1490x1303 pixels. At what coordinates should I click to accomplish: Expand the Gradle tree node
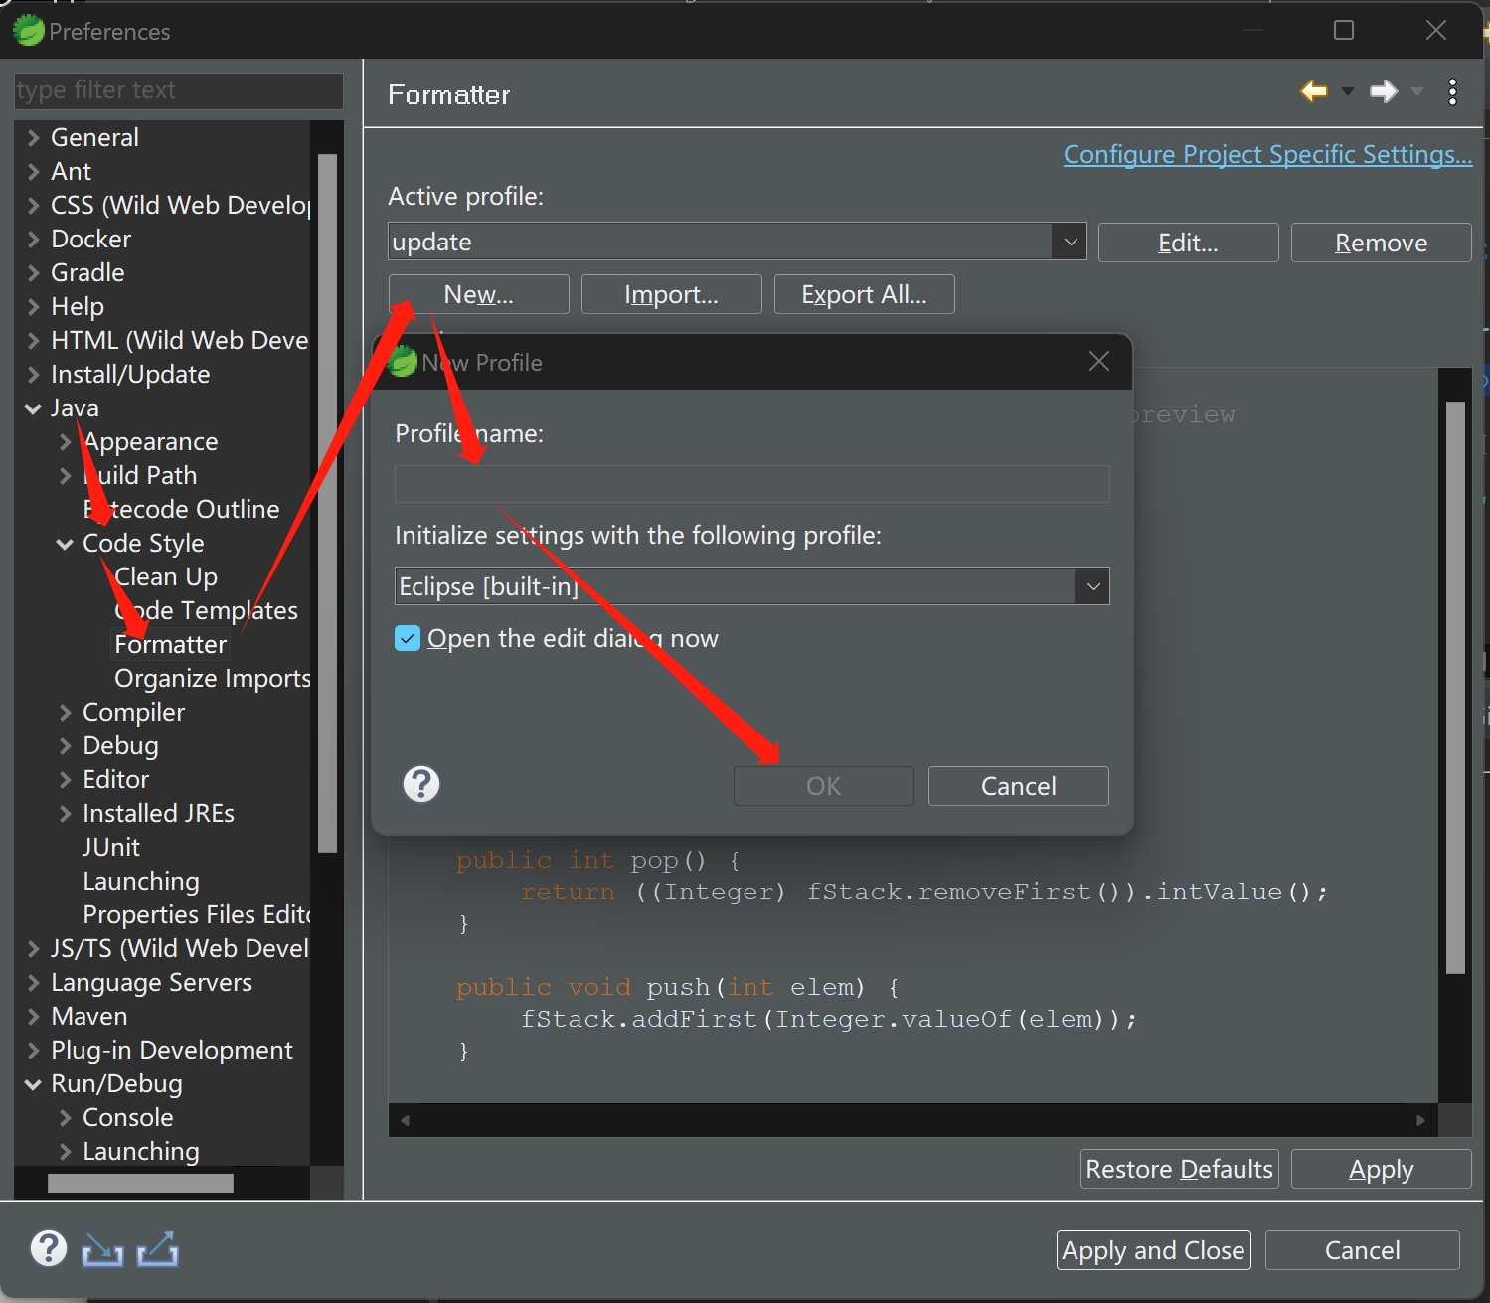(33, 272)
